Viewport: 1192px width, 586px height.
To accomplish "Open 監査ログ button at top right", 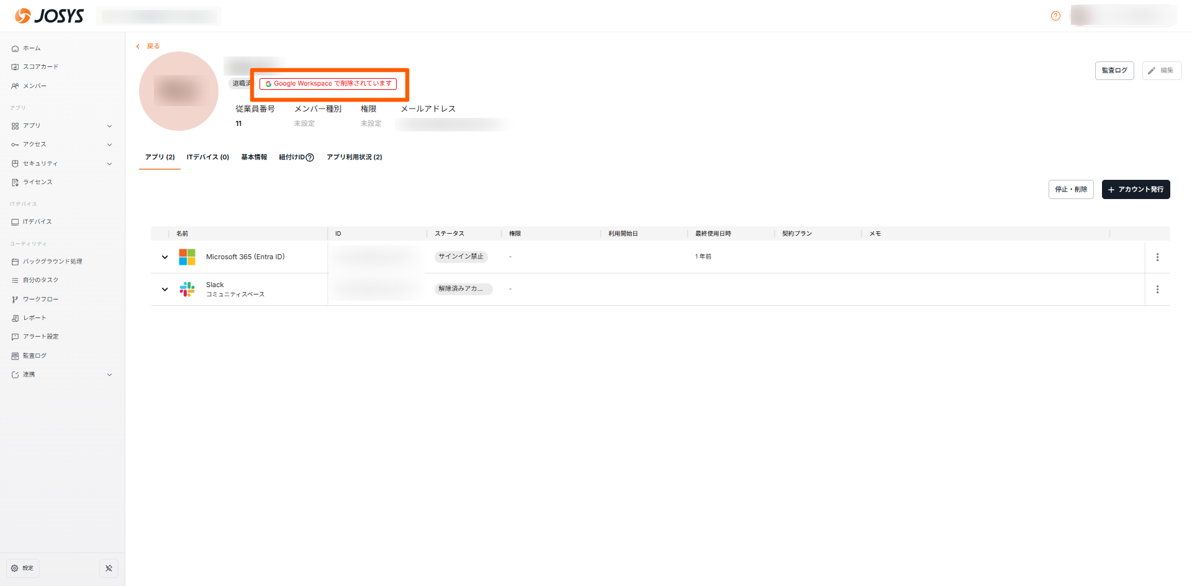I will pyautogui.click(x=1114, y=71).
